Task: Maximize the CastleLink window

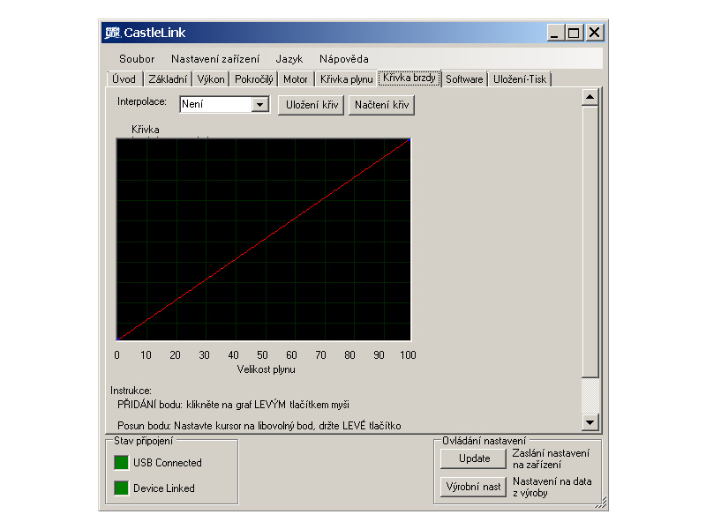Action: pyautogui.click(x=575, y=33)
